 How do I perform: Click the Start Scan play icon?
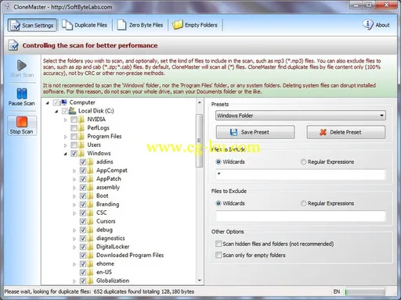pyautogui.click(x=22, y=65)
